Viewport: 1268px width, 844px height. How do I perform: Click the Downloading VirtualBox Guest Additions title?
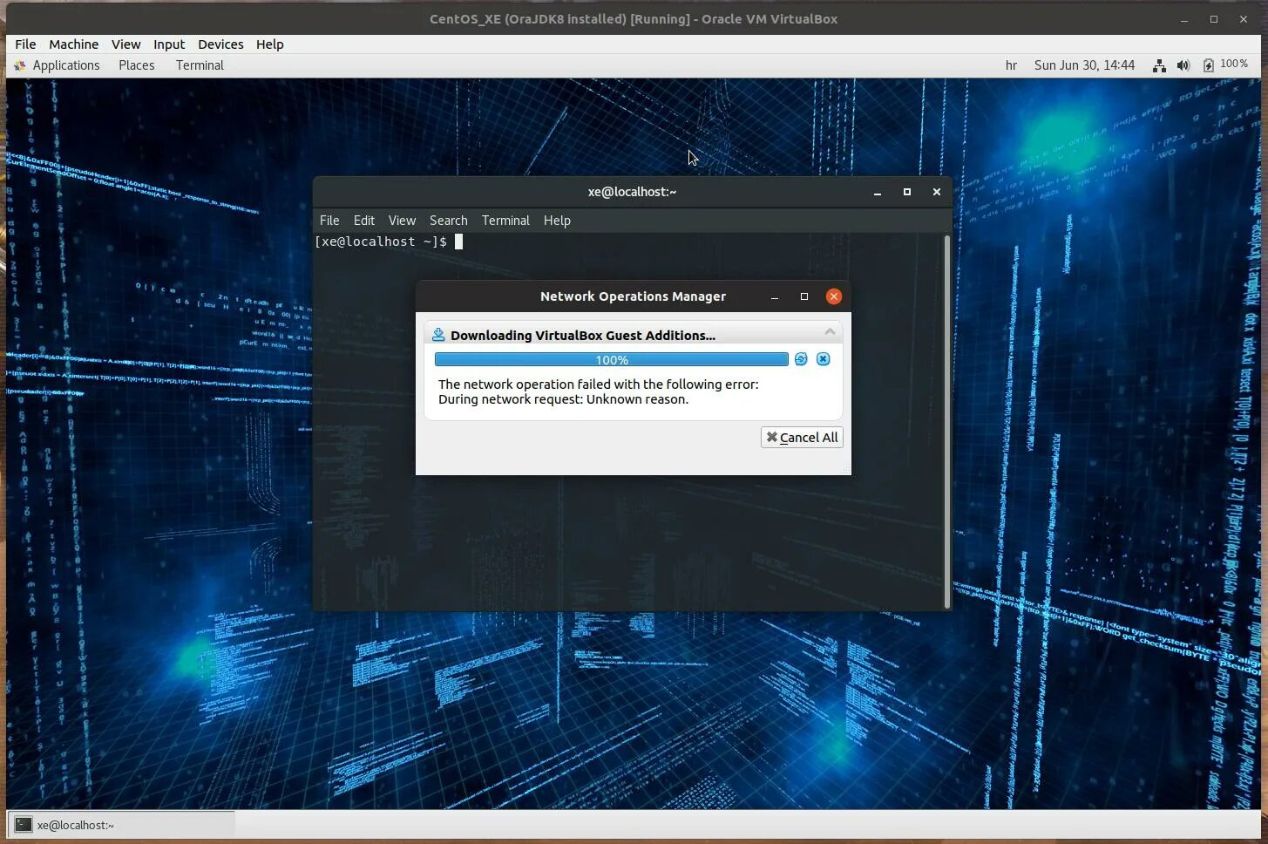click(x=583, y=336)
